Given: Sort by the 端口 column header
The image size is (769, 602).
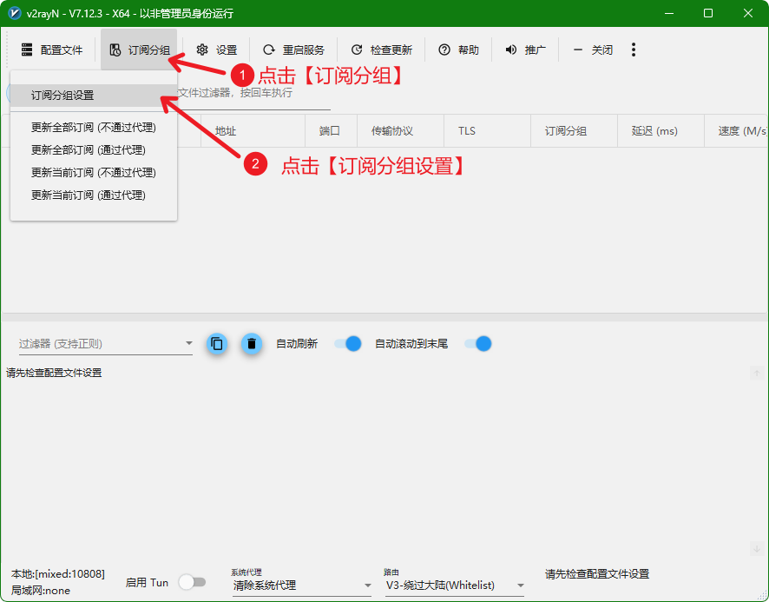Looking at the screenshot, I should [331, 131].
